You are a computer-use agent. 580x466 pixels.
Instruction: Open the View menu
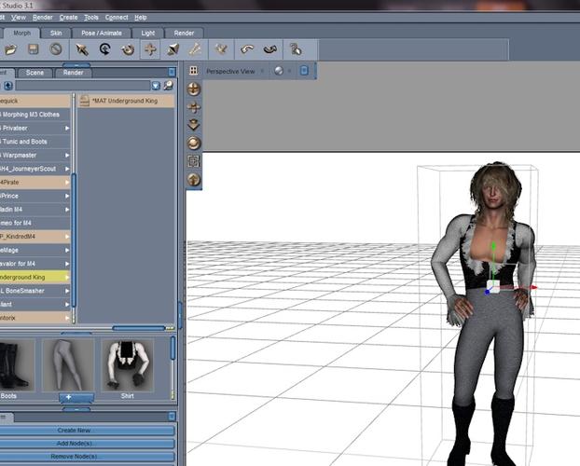pos(18,18)
